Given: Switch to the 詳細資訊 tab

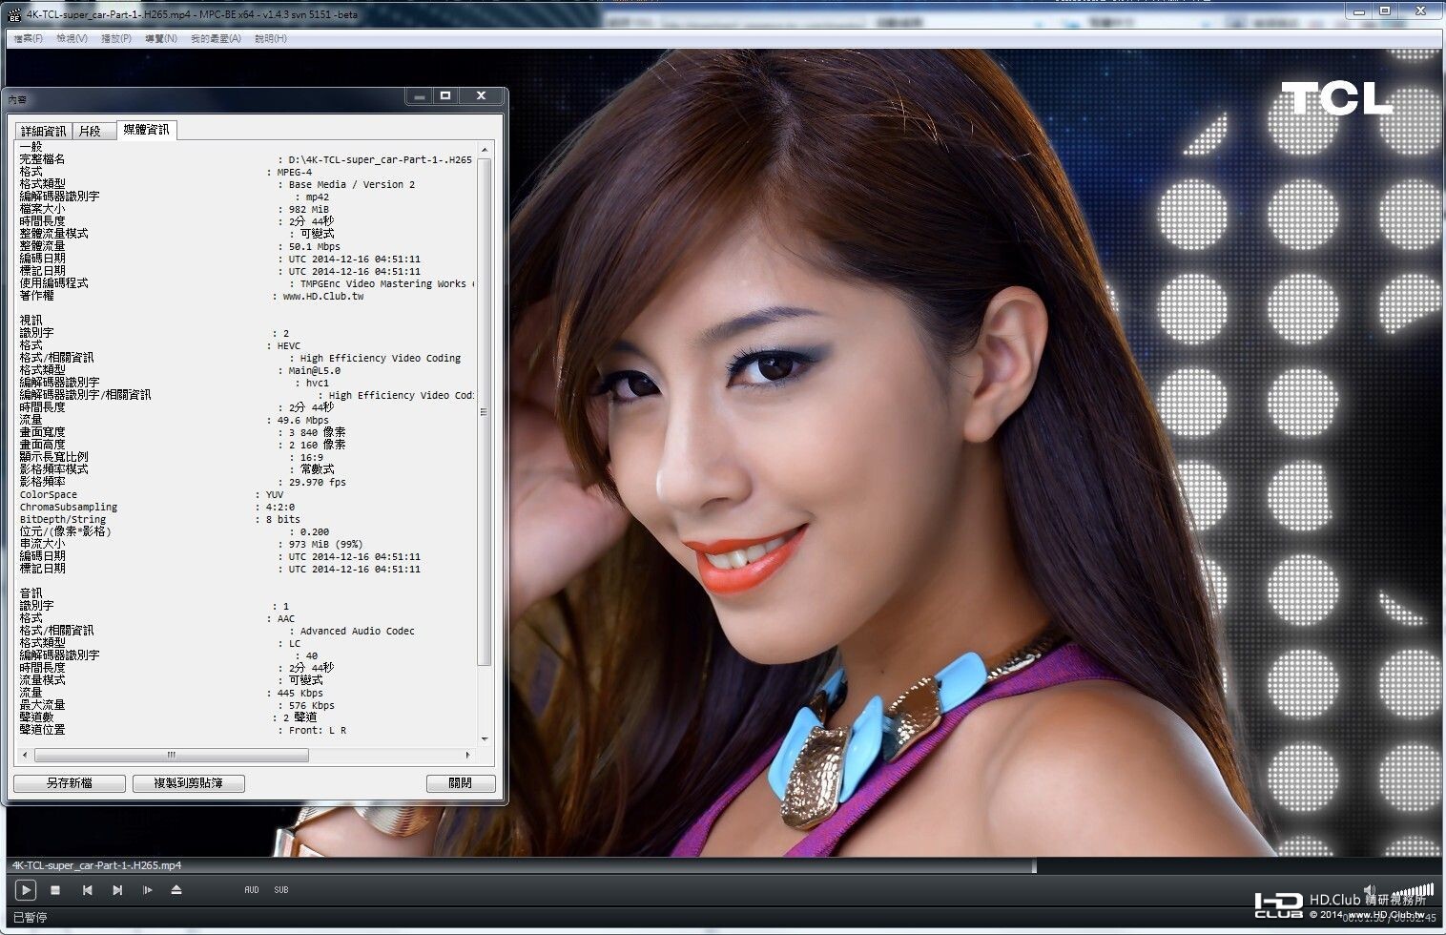Looking at the screenshot, I should tap(44, 132).
